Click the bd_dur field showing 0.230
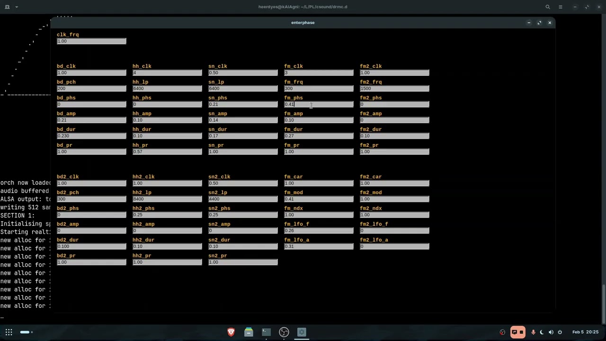The image size is (606, 341). 91,136
